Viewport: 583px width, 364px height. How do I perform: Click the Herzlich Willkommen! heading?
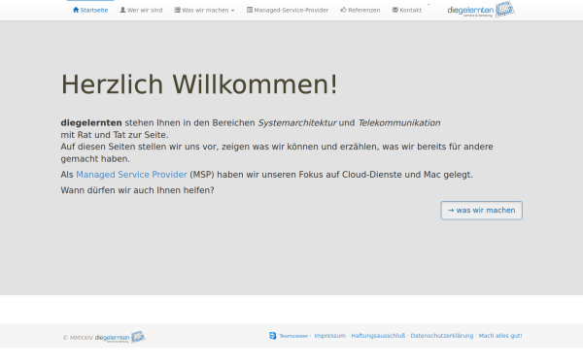[199, 84]
